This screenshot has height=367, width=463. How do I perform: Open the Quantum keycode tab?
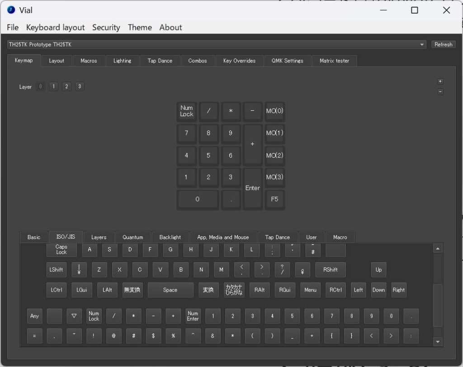pos(133,237)
